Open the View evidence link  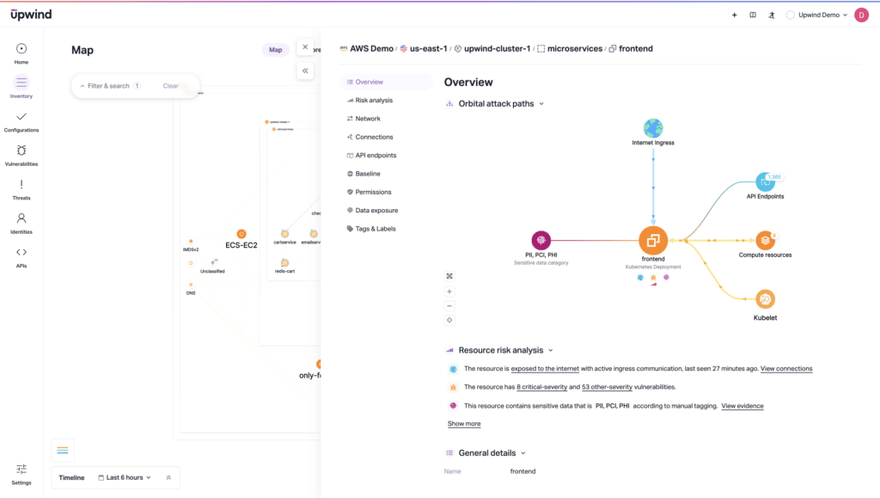742,406
